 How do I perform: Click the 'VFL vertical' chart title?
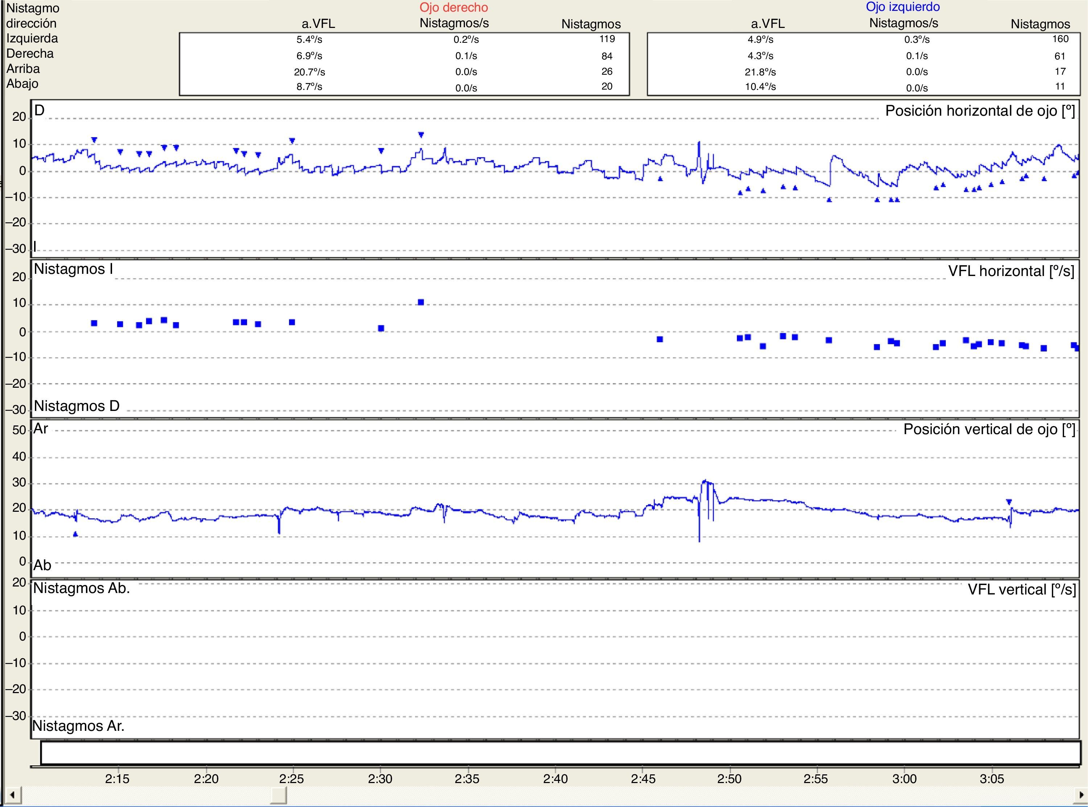click(x=1022, y=590)
